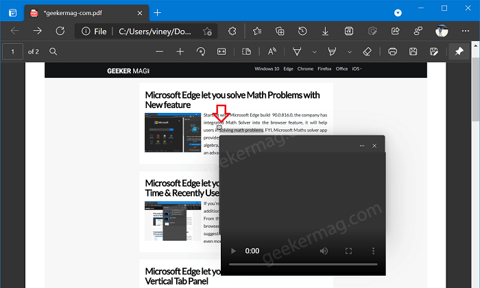Screen dimensions: 480x288
Task: Select the geekermag-com.pdf tab
Action: [86, 13]
